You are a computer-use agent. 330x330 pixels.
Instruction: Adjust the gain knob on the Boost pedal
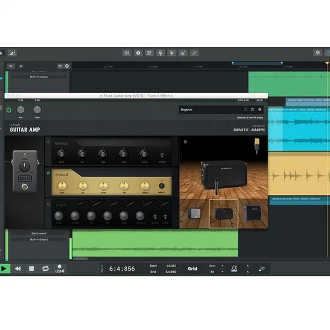click(25, 166)
